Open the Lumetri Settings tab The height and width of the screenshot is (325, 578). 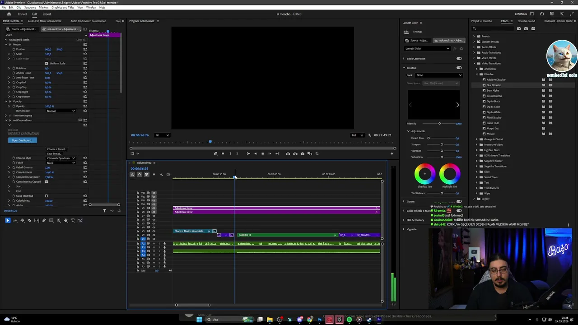point(417,32)
